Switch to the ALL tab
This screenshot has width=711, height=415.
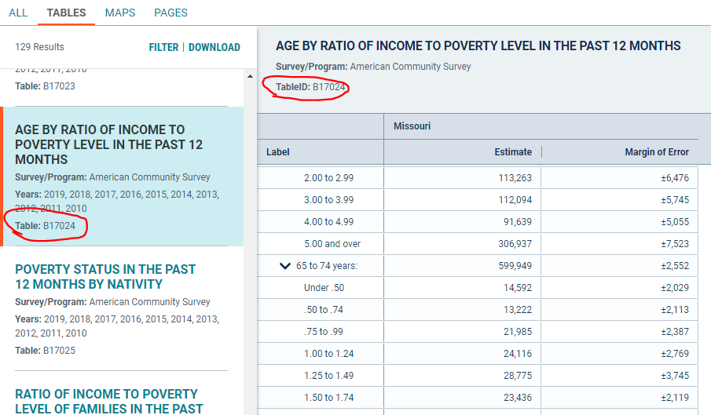(x=18, y=13)
